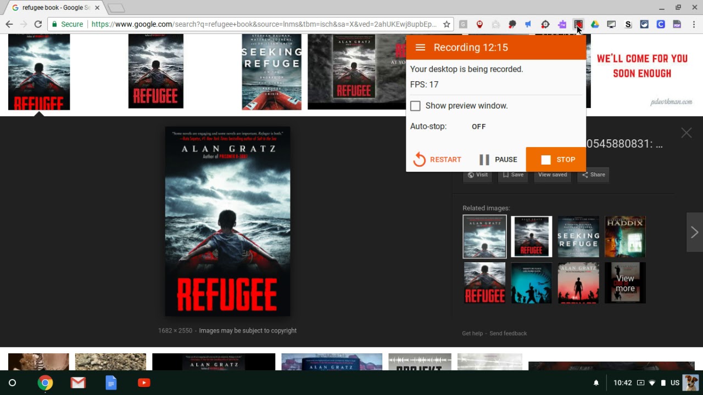This screenshot has width=703, height=395.
Task: Close the refugee book browser tab
Action: pos(97,8)
